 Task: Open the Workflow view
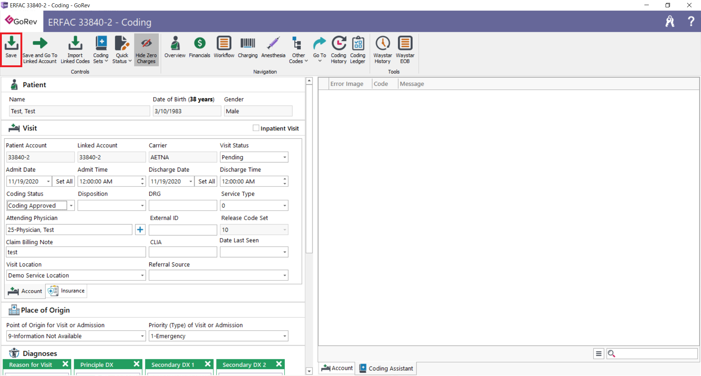224,47
